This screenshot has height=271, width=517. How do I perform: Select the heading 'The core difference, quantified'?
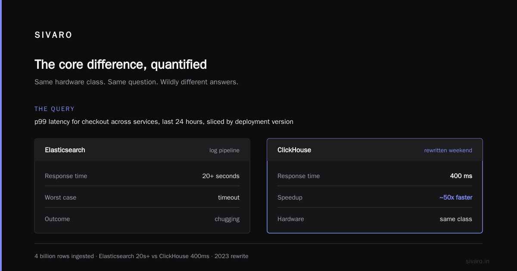pos(121,65)
